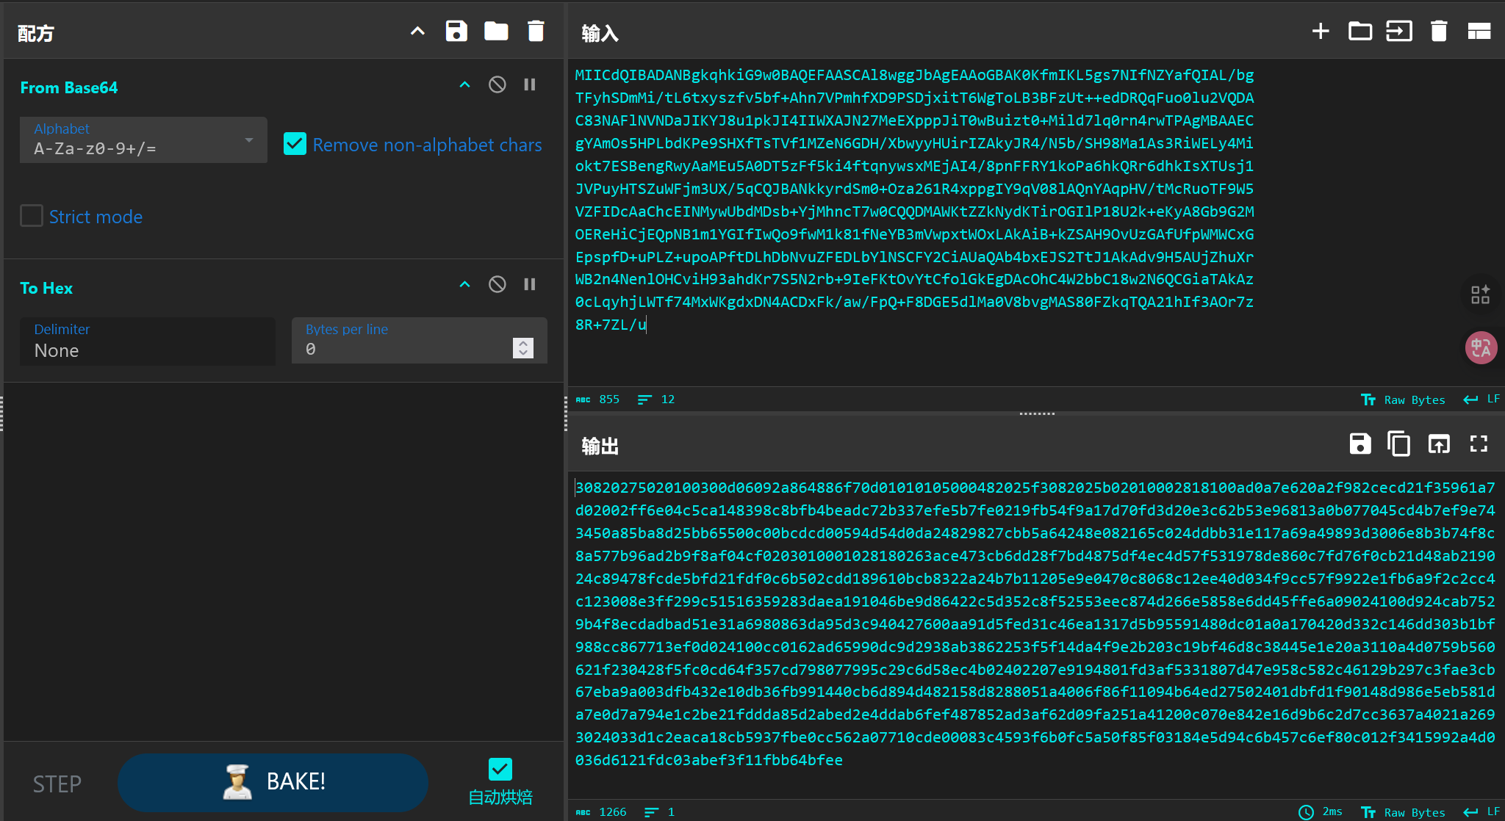Enable Strict mode checkbox

pos(32,216)
